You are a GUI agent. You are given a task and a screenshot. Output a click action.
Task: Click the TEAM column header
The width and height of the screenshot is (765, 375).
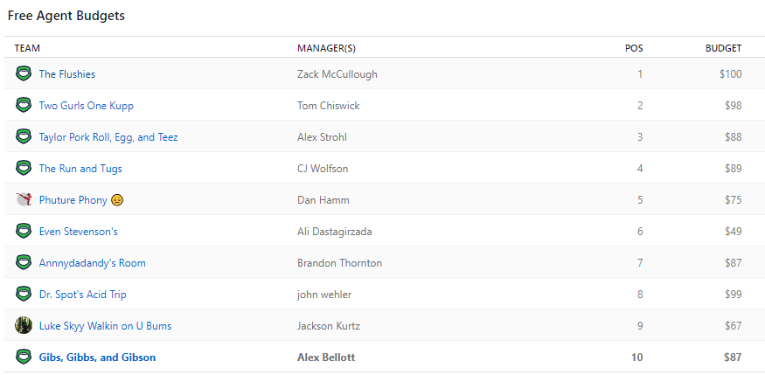tap(27, 48)
